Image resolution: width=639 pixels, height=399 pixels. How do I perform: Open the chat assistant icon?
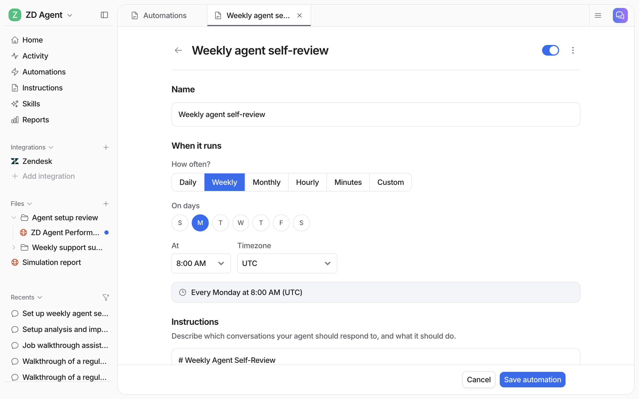(620, 15)
